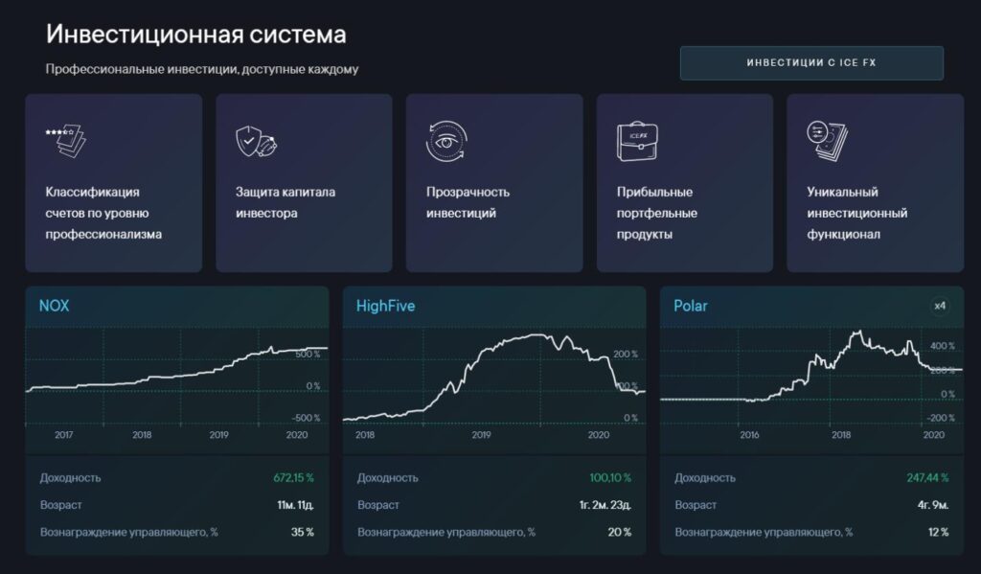Image resolution: width=981 pixels, height=574 pixels.
Task: Click HighFive age value 1г. 2м. 23д.
Action: coord(605,504)
